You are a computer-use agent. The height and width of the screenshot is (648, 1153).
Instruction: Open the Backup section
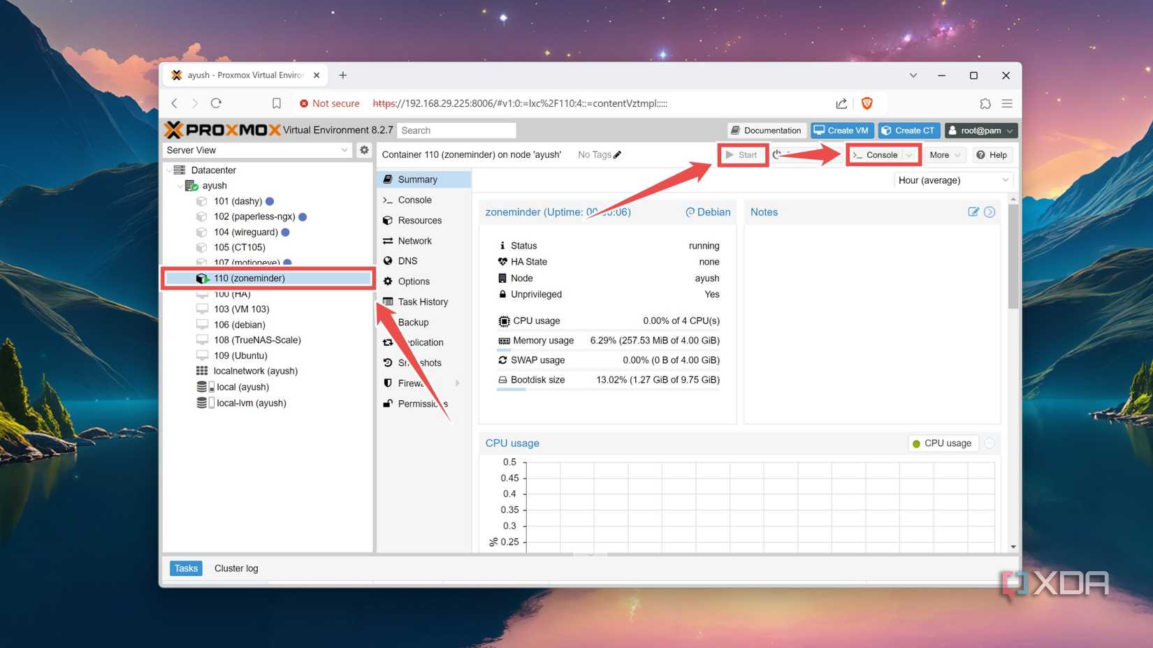(x=424, y=322)
